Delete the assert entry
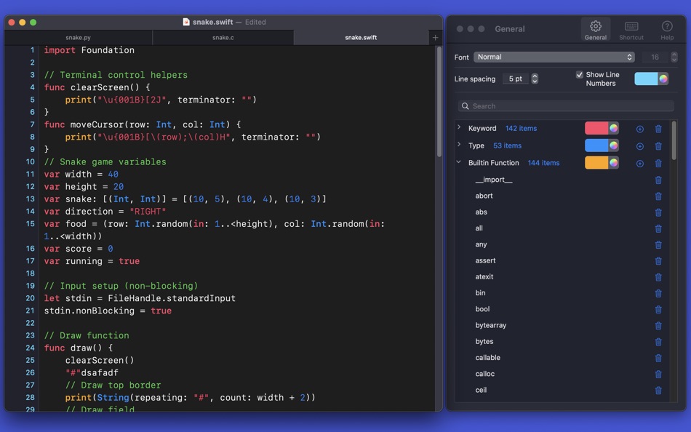The width and height of the screenshot is (691, 432). pos(658,261)
